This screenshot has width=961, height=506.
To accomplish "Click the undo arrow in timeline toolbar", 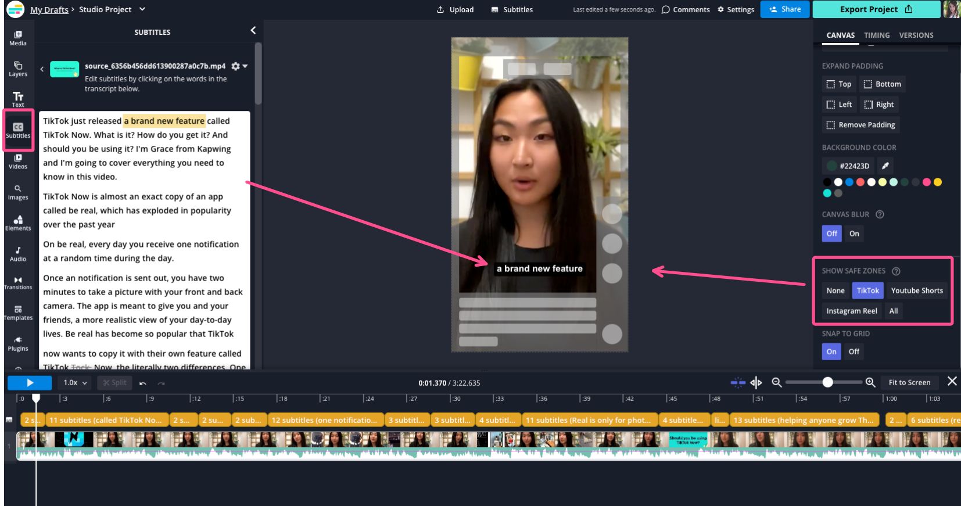I will (x=143, y=383).
